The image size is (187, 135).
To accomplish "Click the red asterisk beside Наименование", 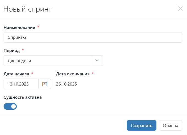I will tap(38, 27).
